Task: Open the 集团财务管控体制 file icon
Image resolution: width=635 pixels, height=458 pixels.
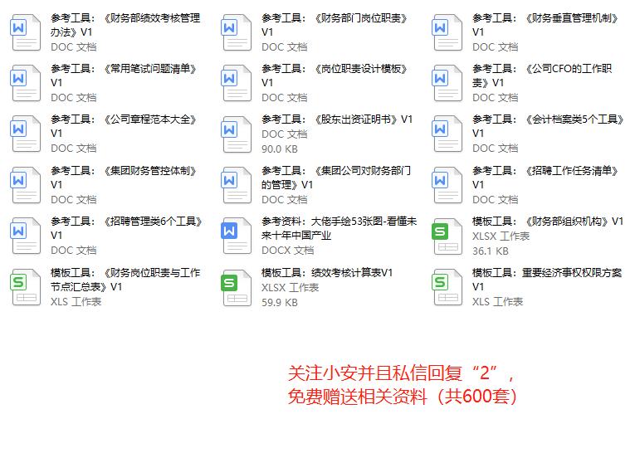Action: click(x=26, y=185)
